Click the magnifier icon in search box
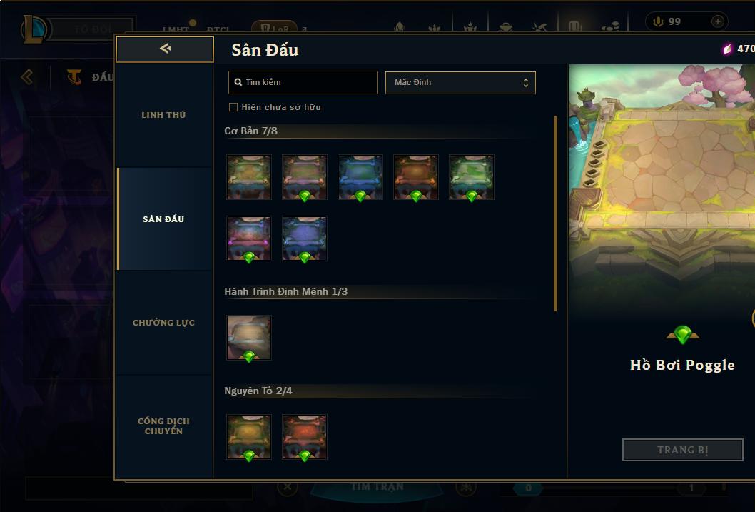Screen dimensions: 755x512 (x=238, y=82)
